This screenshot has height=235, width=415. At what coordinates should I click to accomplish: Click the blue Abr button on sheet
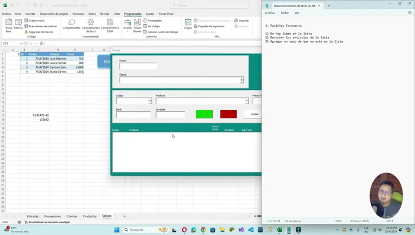pyautogui.click(x=104, y=62)
